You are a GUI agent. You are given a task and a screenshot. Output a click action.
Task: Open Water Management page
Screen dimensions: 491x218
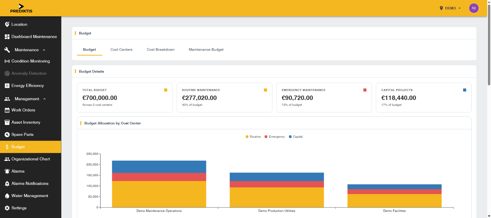tap(31, 196)
